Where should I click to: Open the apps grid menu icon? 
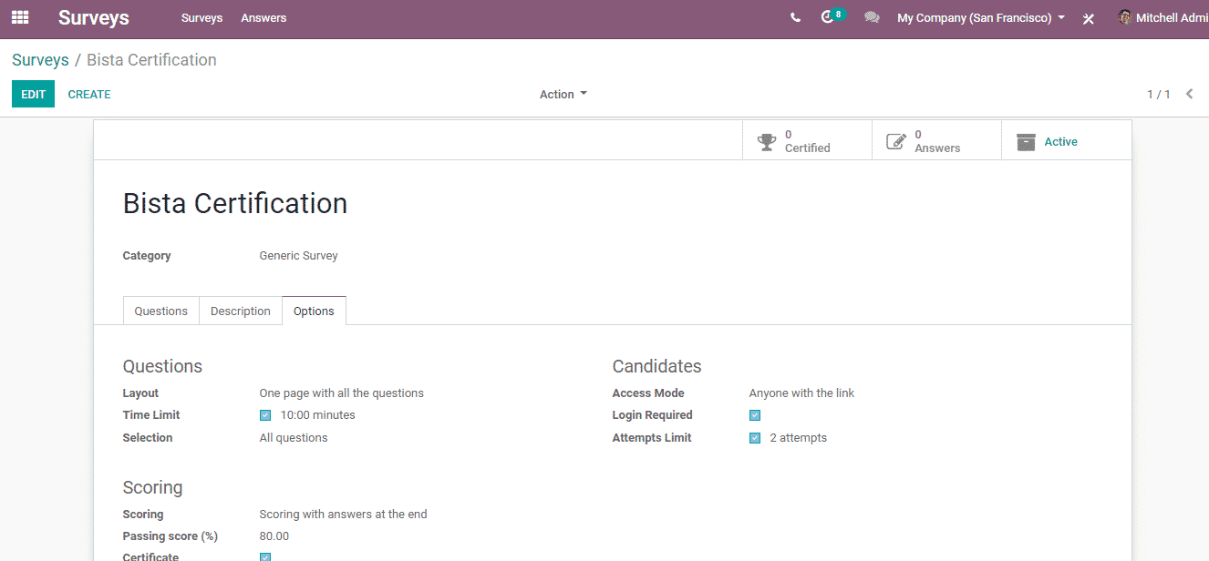pos(20,17)
